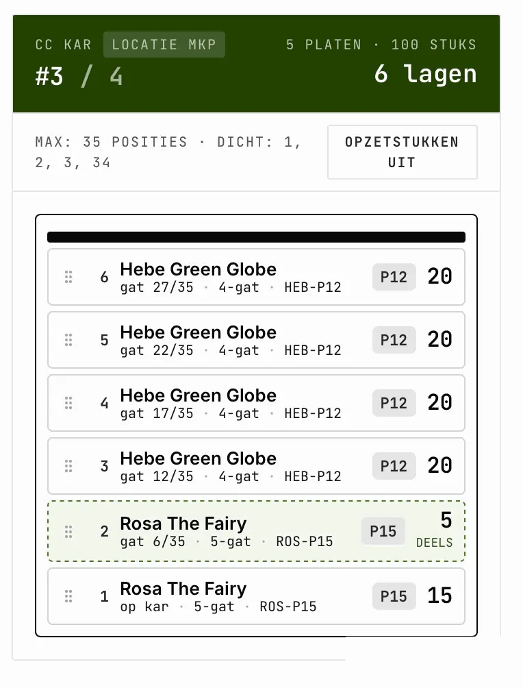Toggle the Opzetstukken Uit button

[402, 152]
